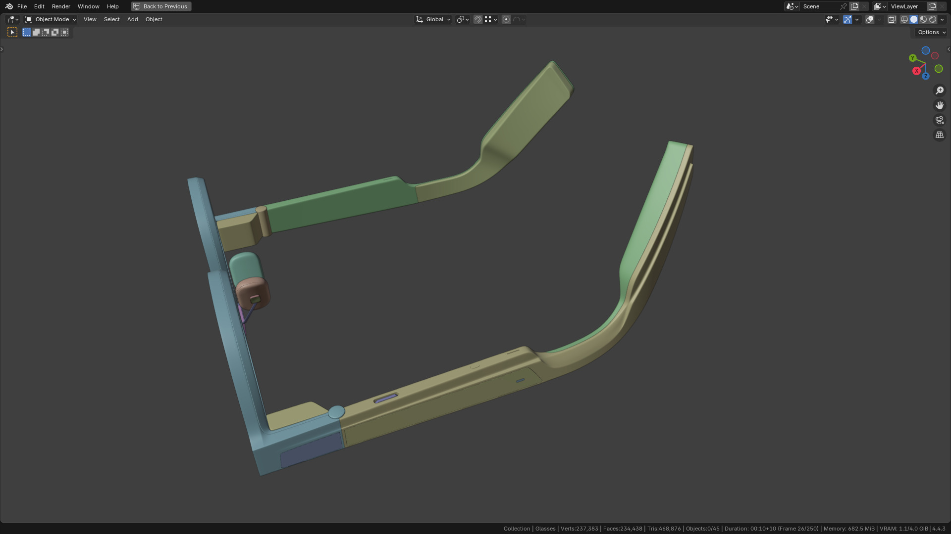Toggle gizmo visibility button
The height and width of the screenshot is (534, 951).
[847, 19]
